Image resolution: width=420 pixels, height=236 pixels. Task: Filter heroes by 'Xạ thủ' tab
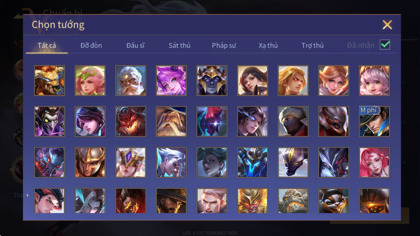coord(268,45)
